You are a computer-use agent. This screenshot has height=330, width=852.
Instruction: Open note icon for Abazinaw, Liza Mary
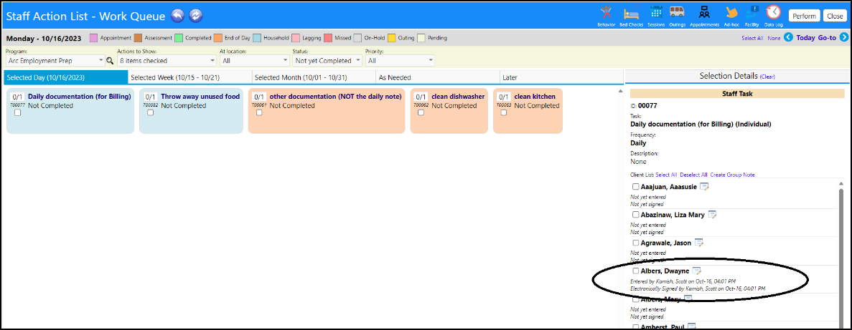pos(712,215)
